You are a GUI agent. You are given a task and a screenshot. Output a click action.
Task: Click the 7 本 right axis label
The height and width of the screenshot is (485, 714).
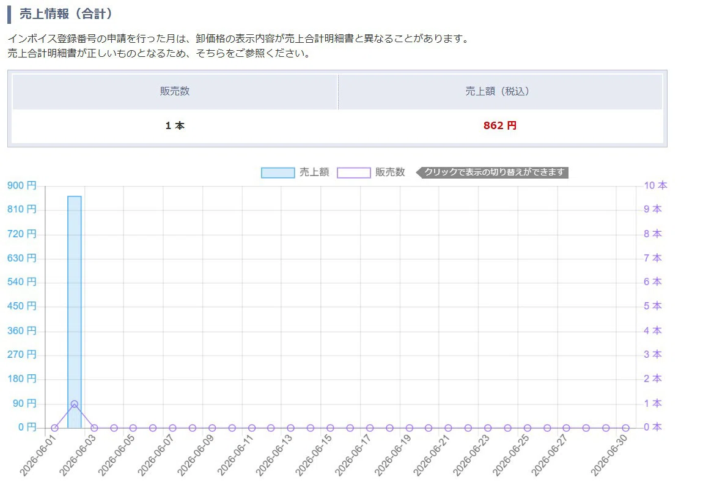(652, 257)
